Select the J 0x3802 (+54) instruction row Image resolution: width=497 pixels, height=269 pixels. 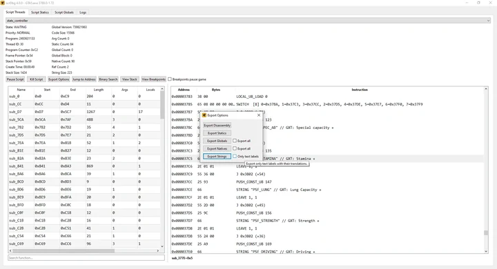pyautogui.click(x=327, y=174)
